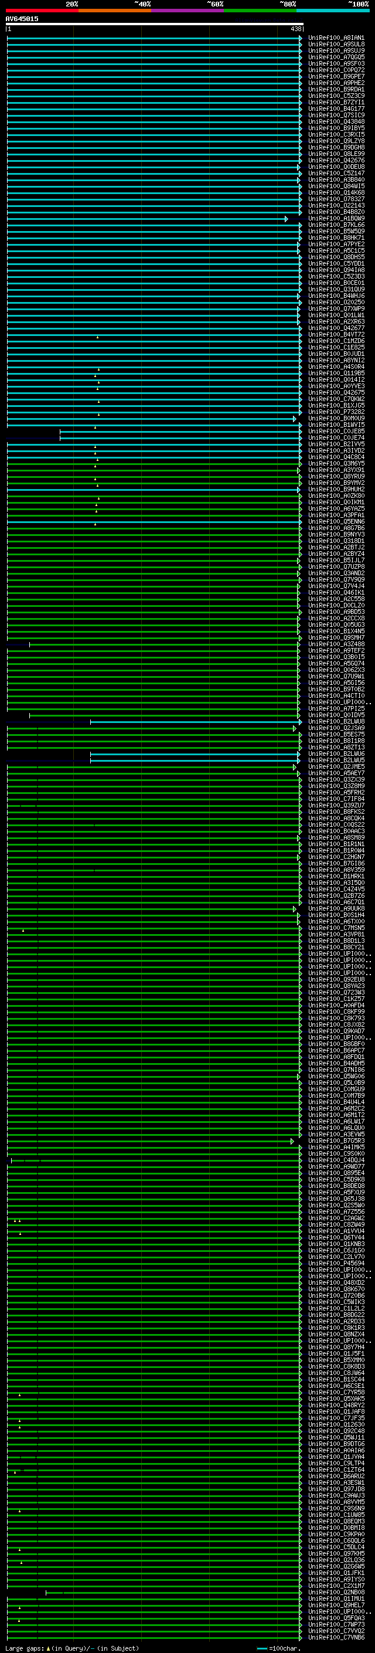
Task: Select hit label UniRef100_A5AEY7
Action: coord(336,773)
